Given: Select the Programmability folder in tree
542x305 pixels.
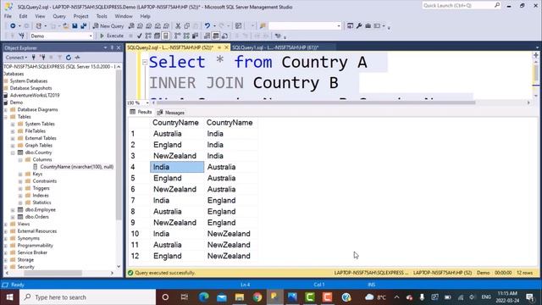Looking at the screenshot, I should [x=36, y=246].
